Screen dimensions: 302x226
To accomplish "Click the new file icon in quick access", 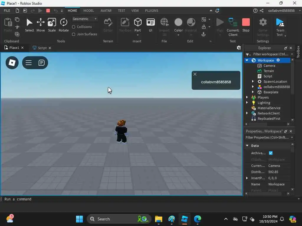I will coord(17,11).
